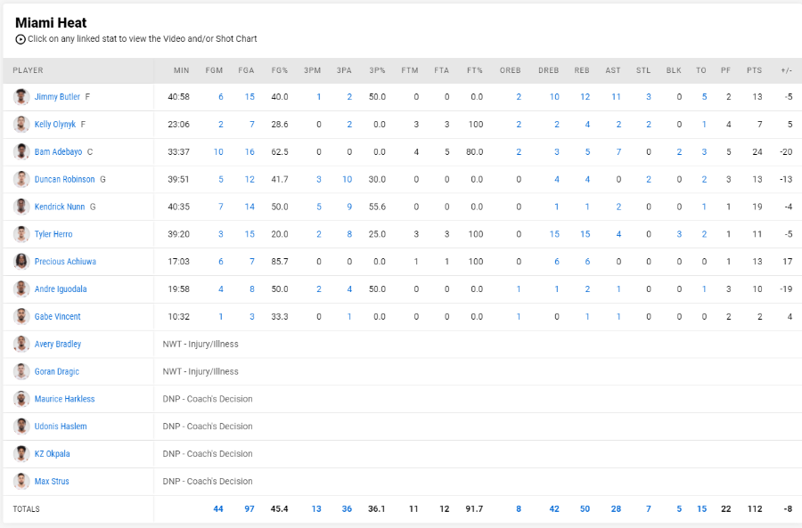This screenshot has width=802, height=528.
Task: Open team total 36 three-point attempts
Action: [347, 509]
